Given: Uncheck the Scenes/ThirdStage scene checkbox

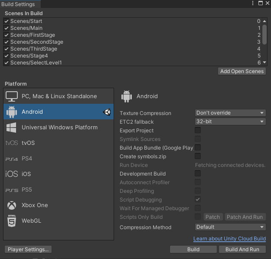Looking at the screenshot, I should coord(7,49).
